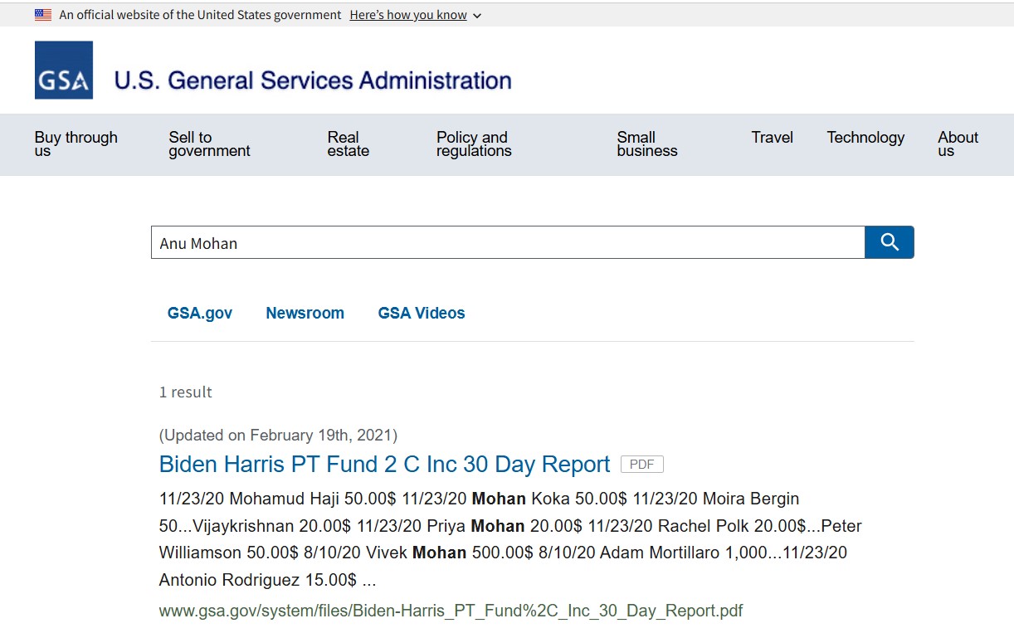Image resolution: width=1014 pixels, height=633 pixels.
Task: Show the GSA Videos results tab
Action: point(422,313)
